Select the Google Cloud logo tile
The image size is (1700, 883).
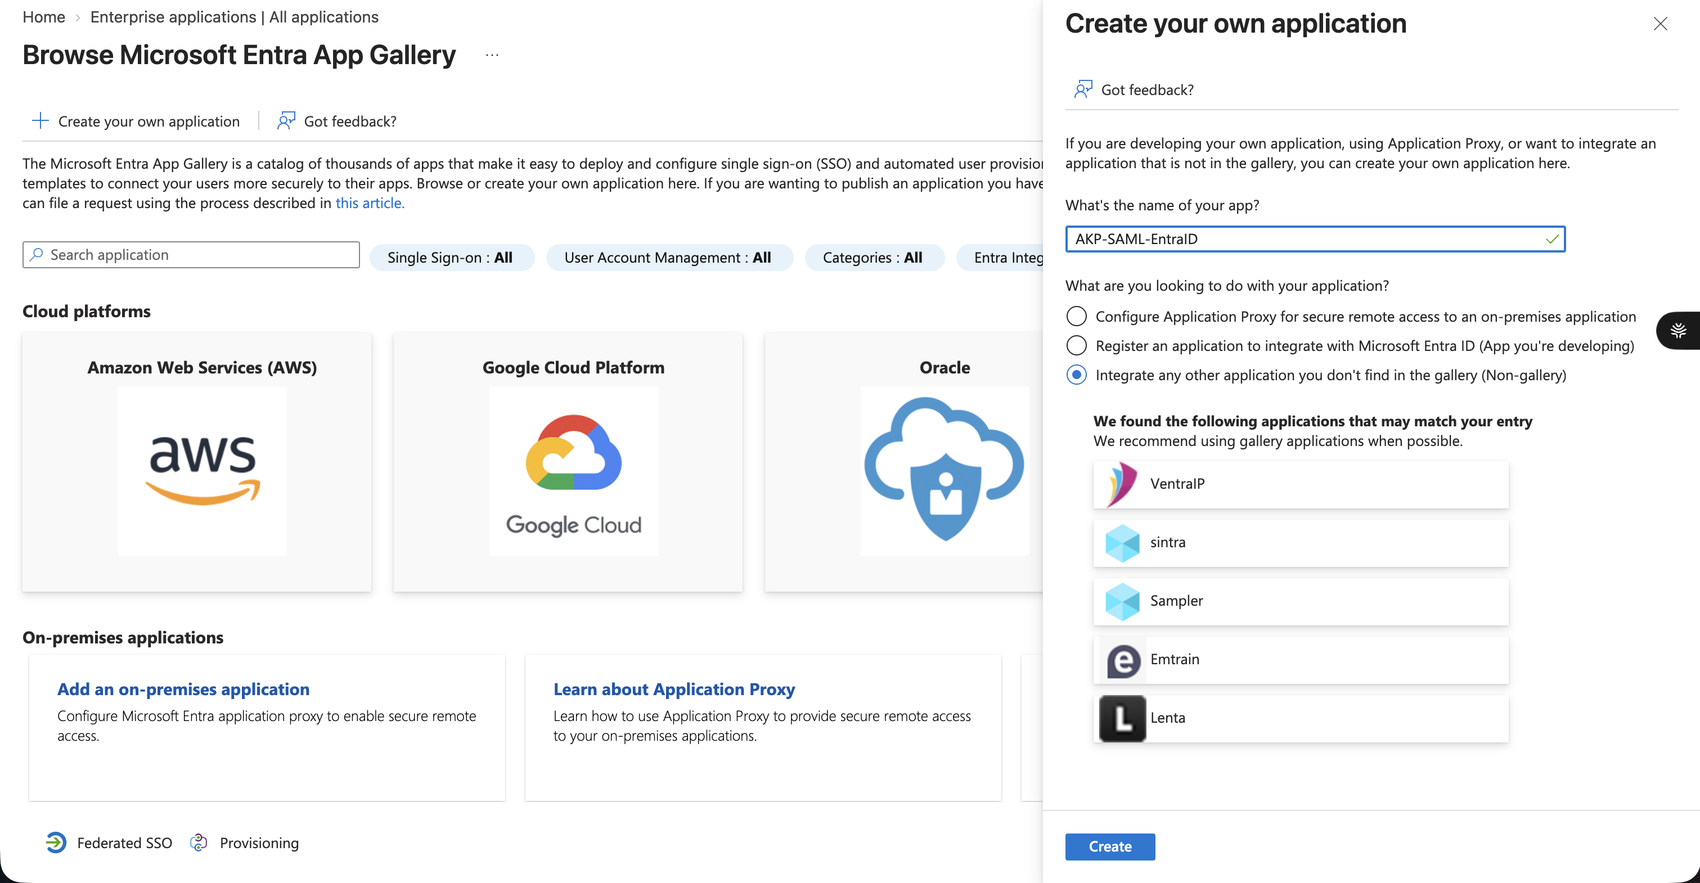coord(573,471)
